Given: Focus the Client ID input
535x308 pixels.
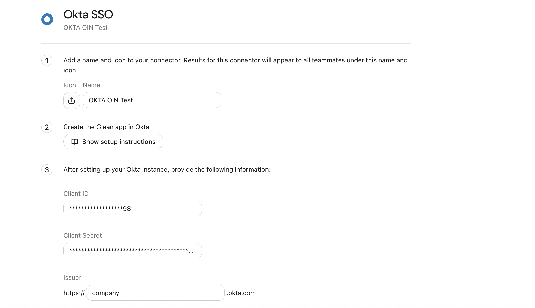Looking at the screenshot, I should 133,209.
